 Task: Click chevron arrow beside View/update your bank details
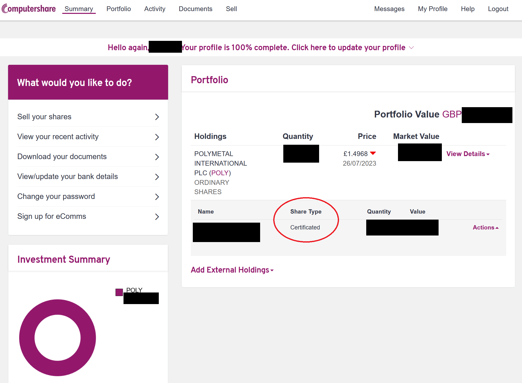pyautogui.click(x=157, y=177)
